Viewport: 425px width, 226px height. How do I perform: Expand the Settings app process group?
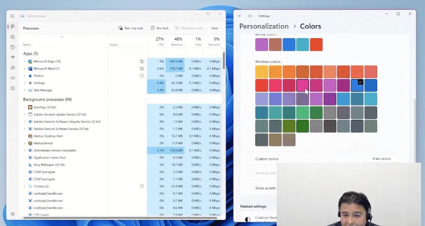point(25,83)
